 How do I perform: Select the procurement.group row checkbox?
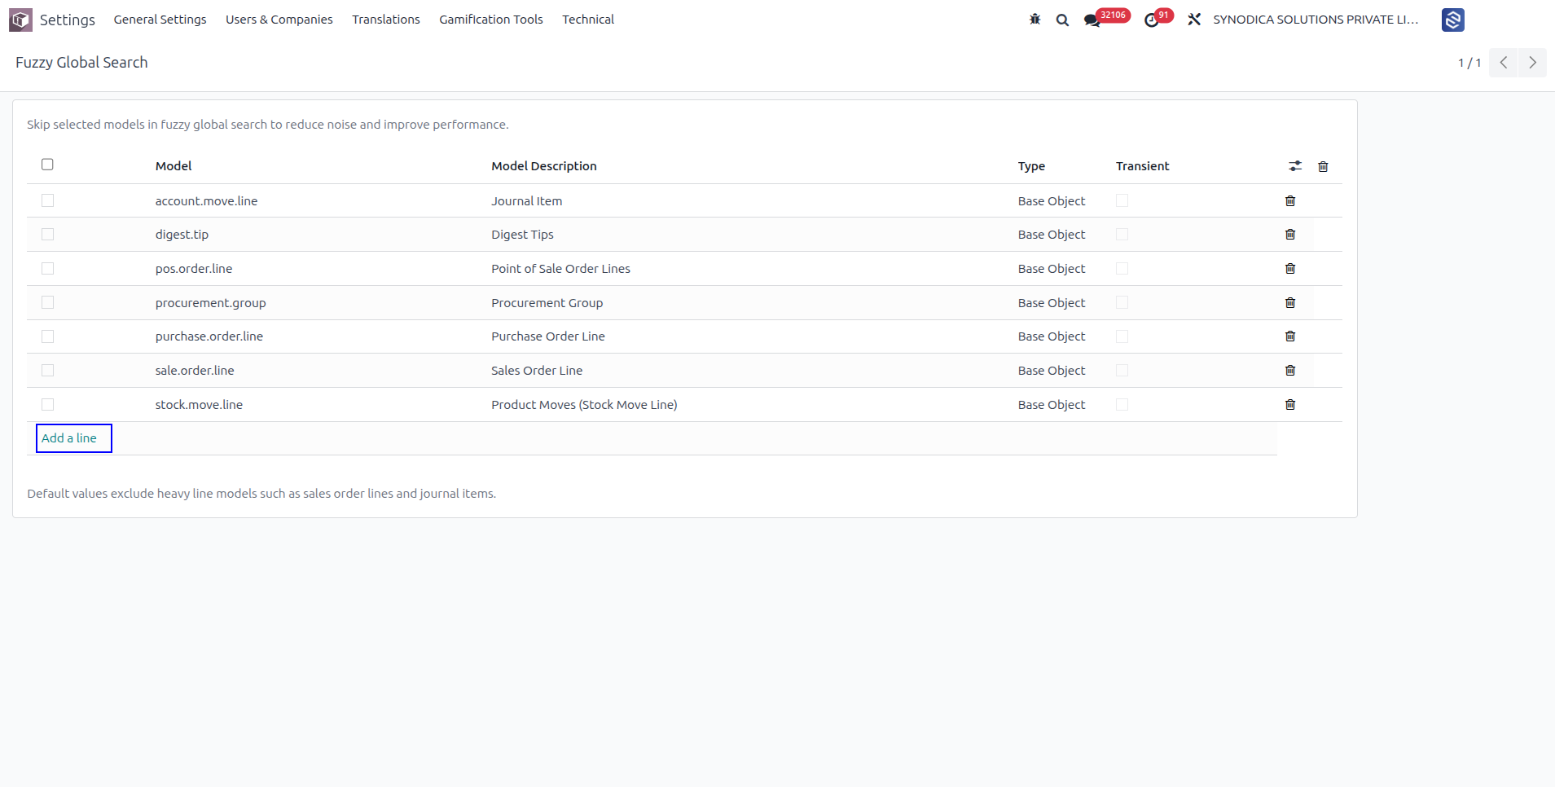(47, 302)
